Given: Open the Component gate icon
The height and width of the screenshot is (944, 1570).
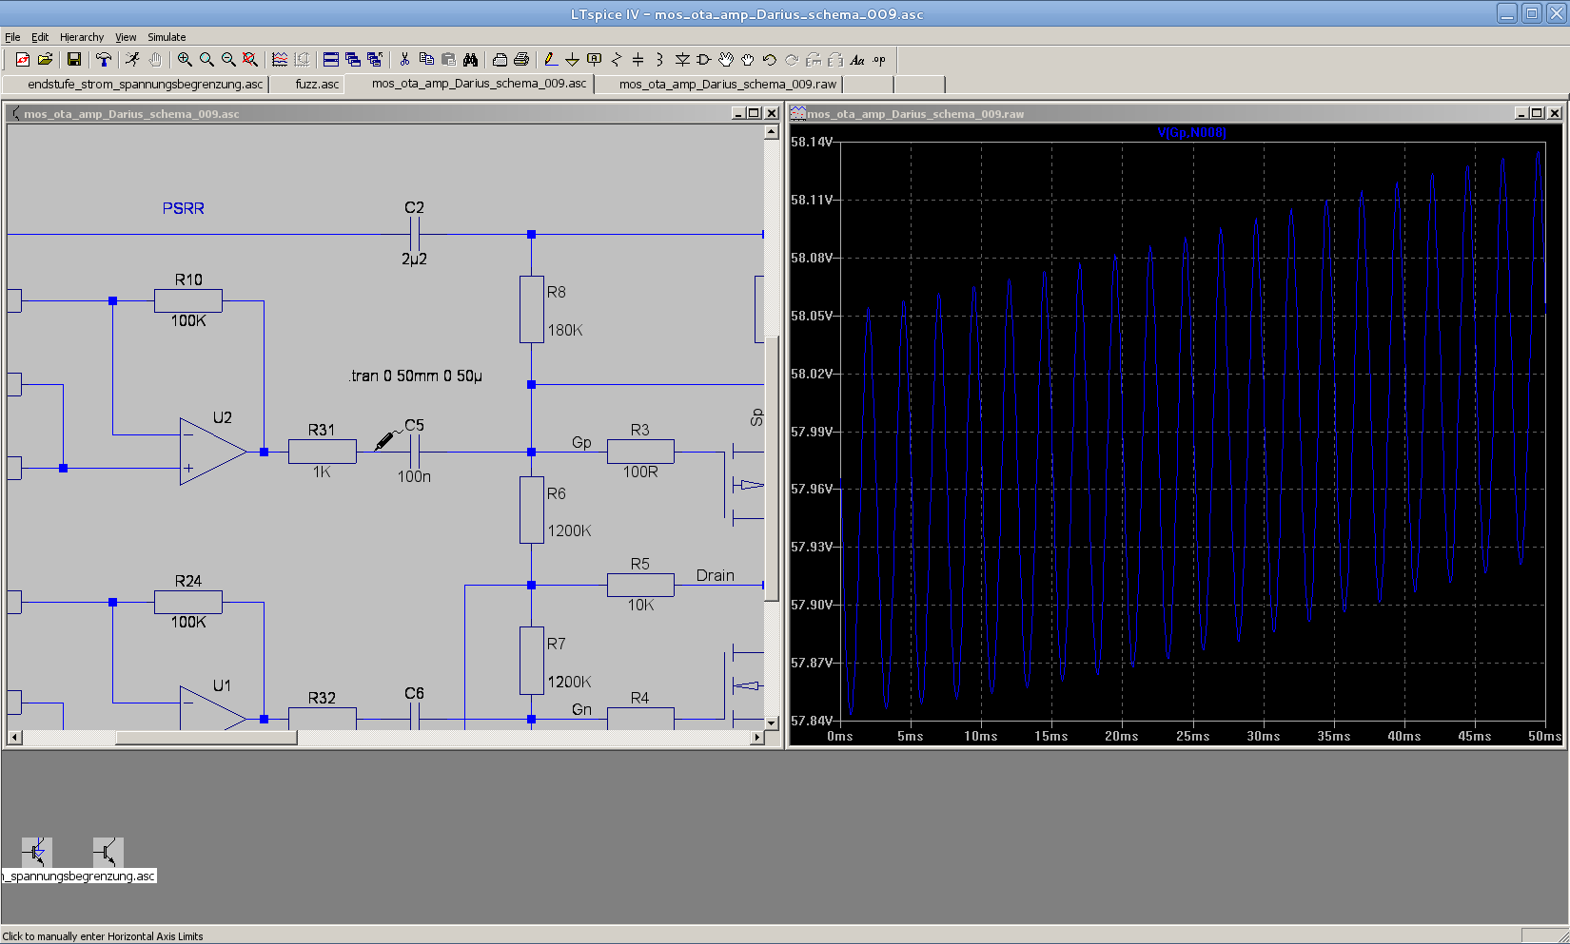Looking at the screenshot, I should point(704,59).
